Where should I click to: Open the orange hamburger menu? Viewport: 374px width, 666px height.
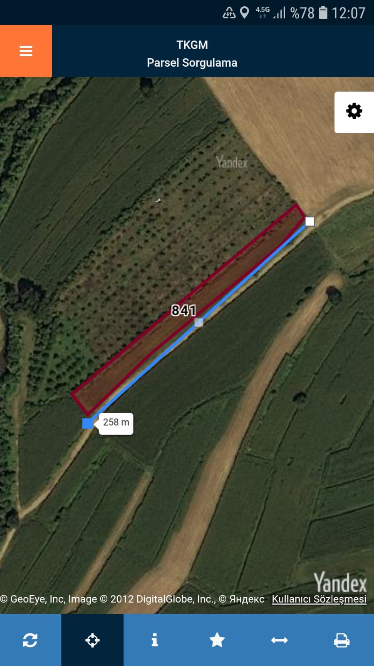point(26,51)
